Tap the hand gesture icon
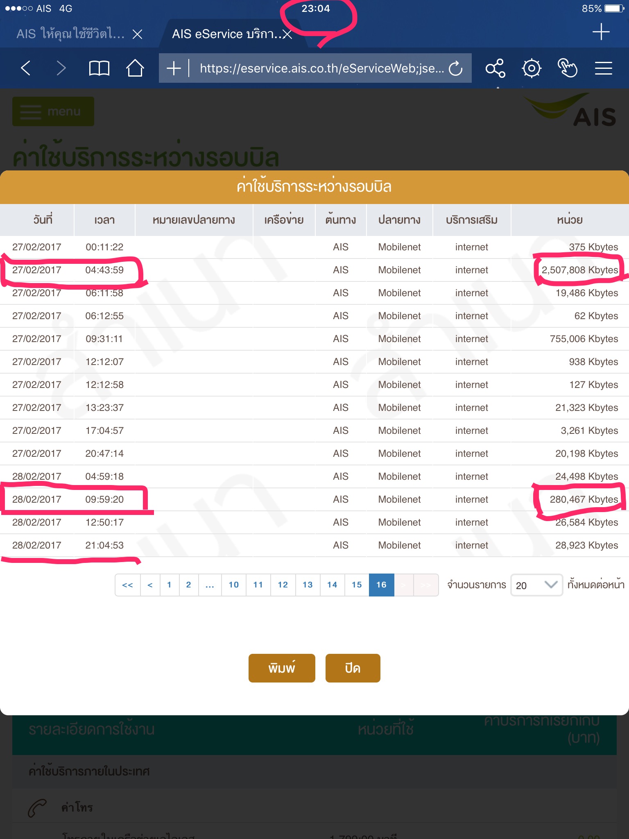The height and width of the screenshot is (839, 629). (568, 68)
